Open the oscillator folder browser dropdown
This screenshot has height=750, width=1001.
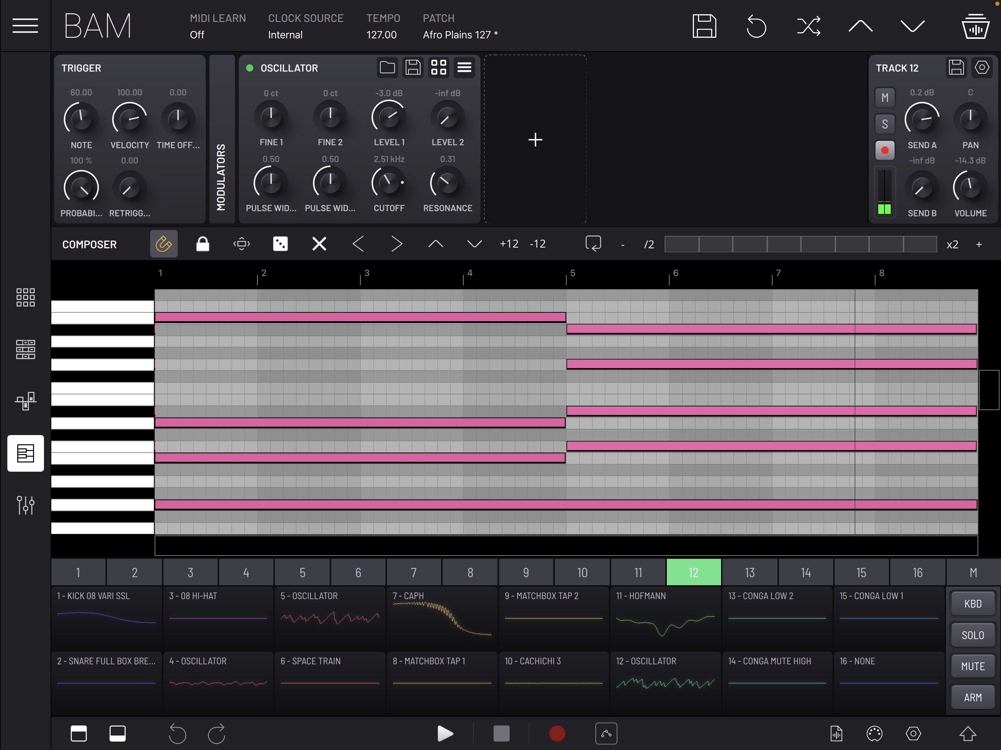coord(386,68)
